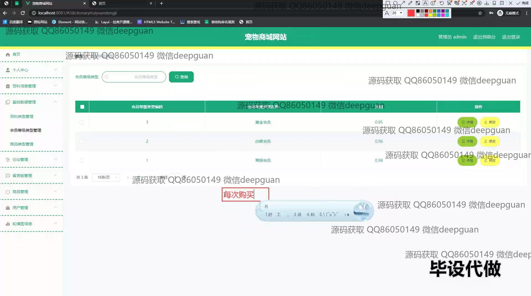531x296 pixels.
Task: Select the text annotation tool
Action: pos(425,3)
